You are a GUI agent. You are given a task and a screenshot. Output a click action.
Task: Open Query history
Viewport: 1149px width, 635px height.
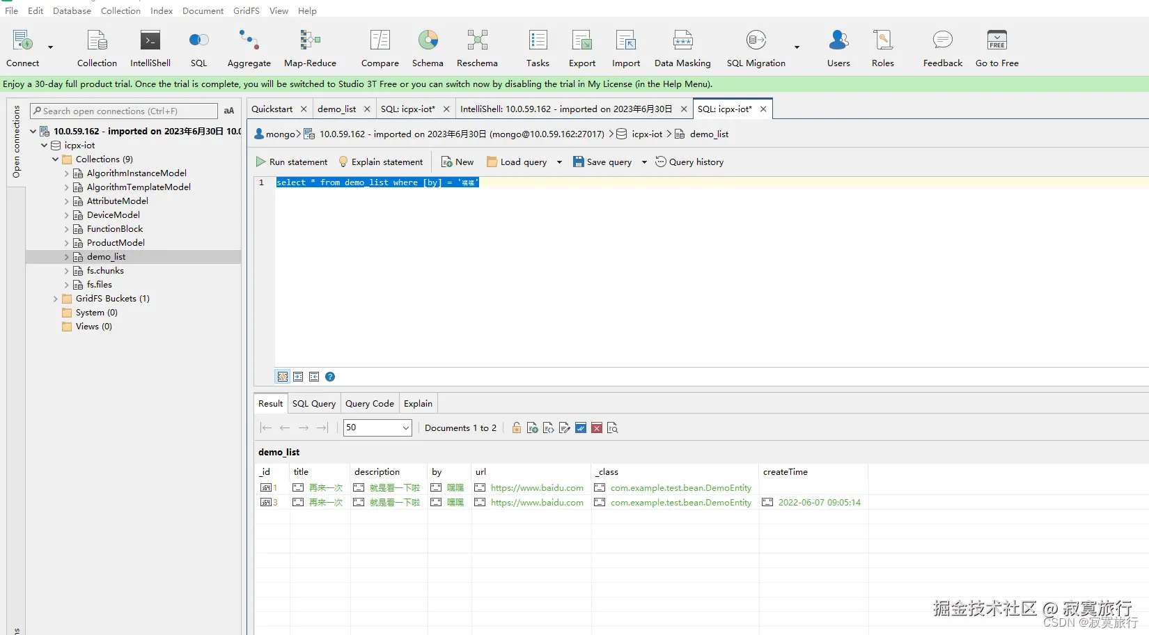[x=689, y=162]
